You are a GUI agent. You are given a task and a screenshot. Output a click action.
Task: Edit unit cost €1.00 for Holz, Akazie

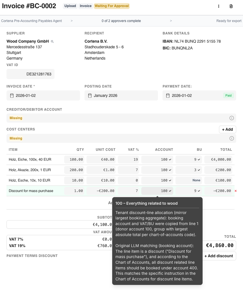[x=101, y=170]
